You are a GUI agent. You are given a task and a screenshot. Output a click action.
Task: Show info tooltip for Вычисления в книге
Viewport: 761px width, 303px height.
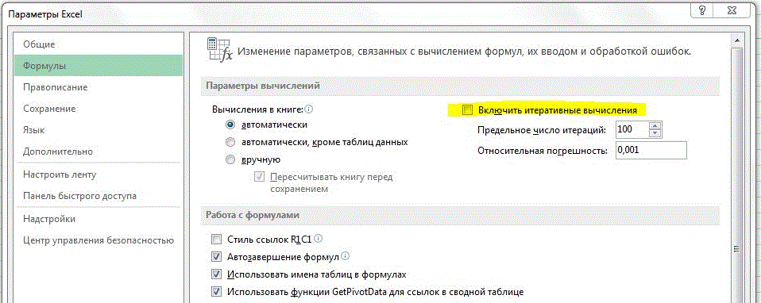click(x=309, y=109)
